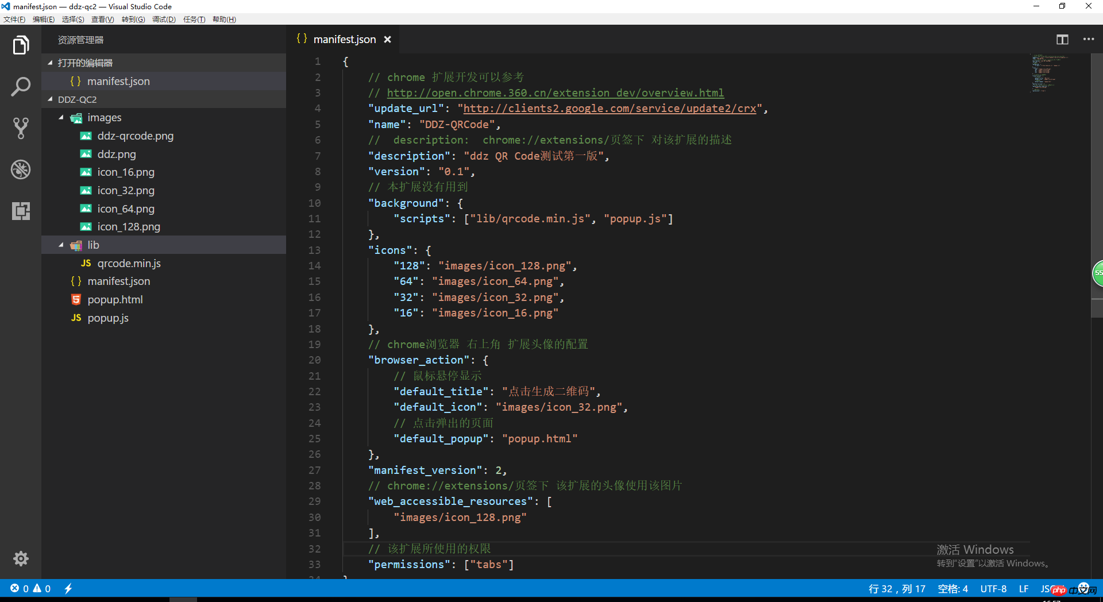Click the UTF-8 encoding status button

[993, 589]
